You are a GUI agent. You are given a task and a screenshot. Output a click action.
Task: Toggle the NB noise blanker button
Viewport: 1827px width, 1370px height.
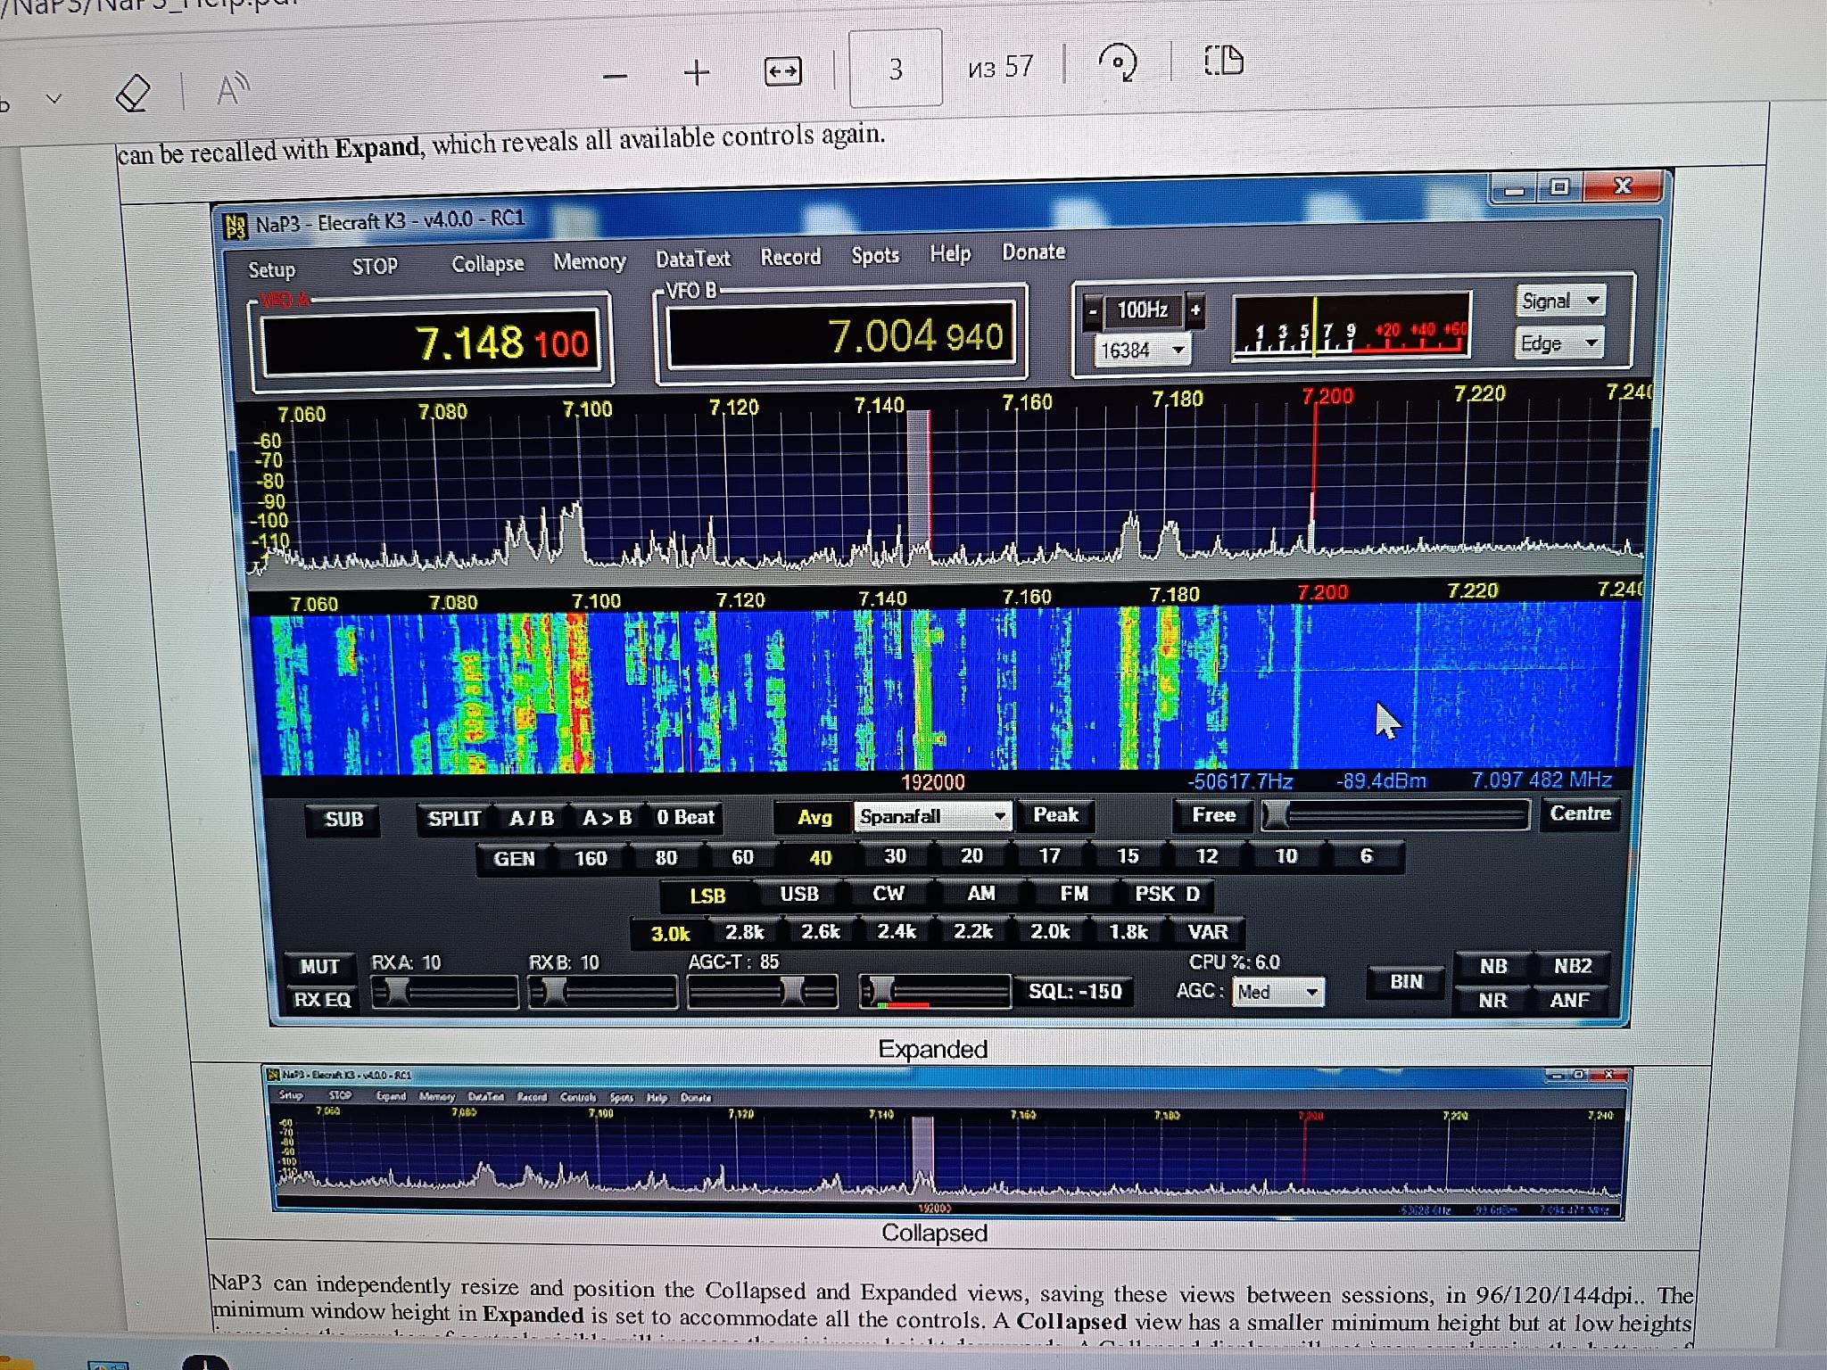click(x=1493, y=966)
